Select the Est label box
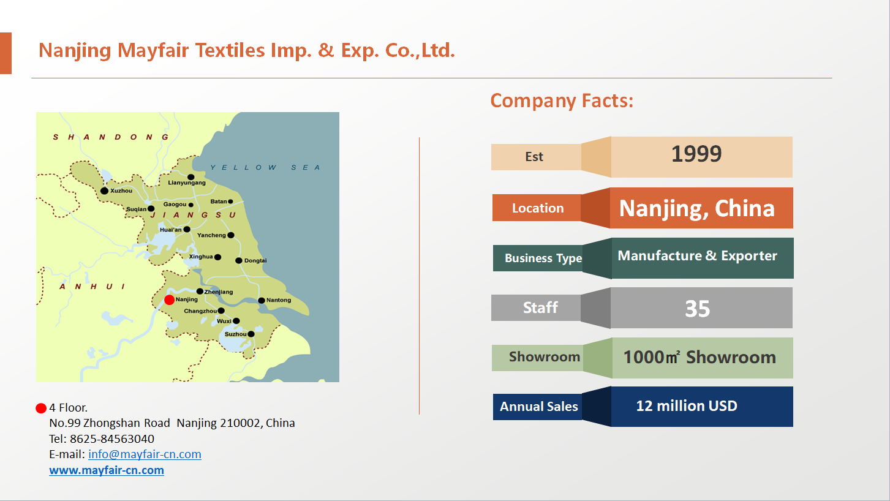890x501 pixels. [536, 157]
